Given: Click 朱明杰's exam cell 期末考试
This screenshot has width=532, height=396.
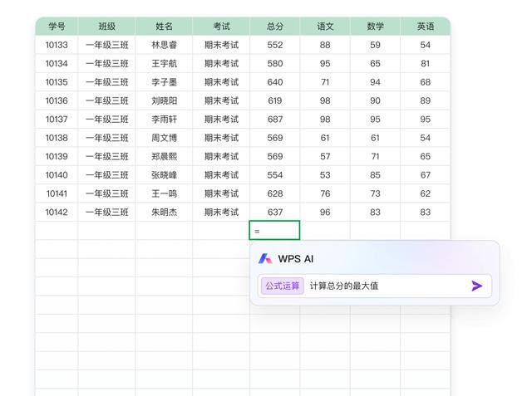Looking at the screenshot, I should (221, 213).
